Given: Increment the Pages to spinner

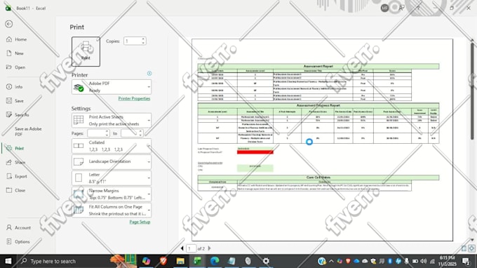Looking at the screenshot, I should tap(140, 131).
